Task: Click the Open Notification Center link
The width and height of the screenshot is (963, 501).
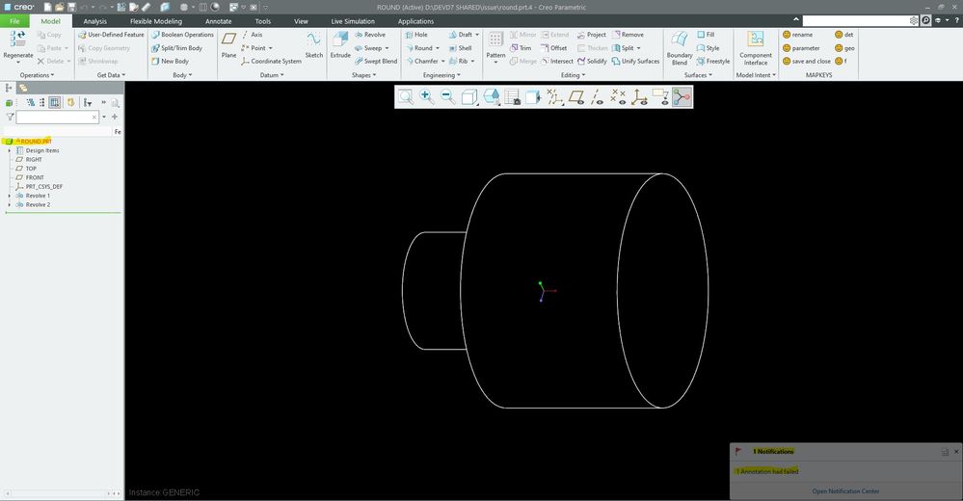Action: point(845,491)
